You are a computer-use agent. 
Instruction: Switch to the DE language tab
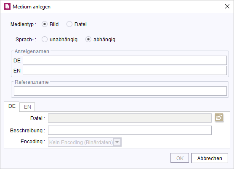(x=12, y=106)
